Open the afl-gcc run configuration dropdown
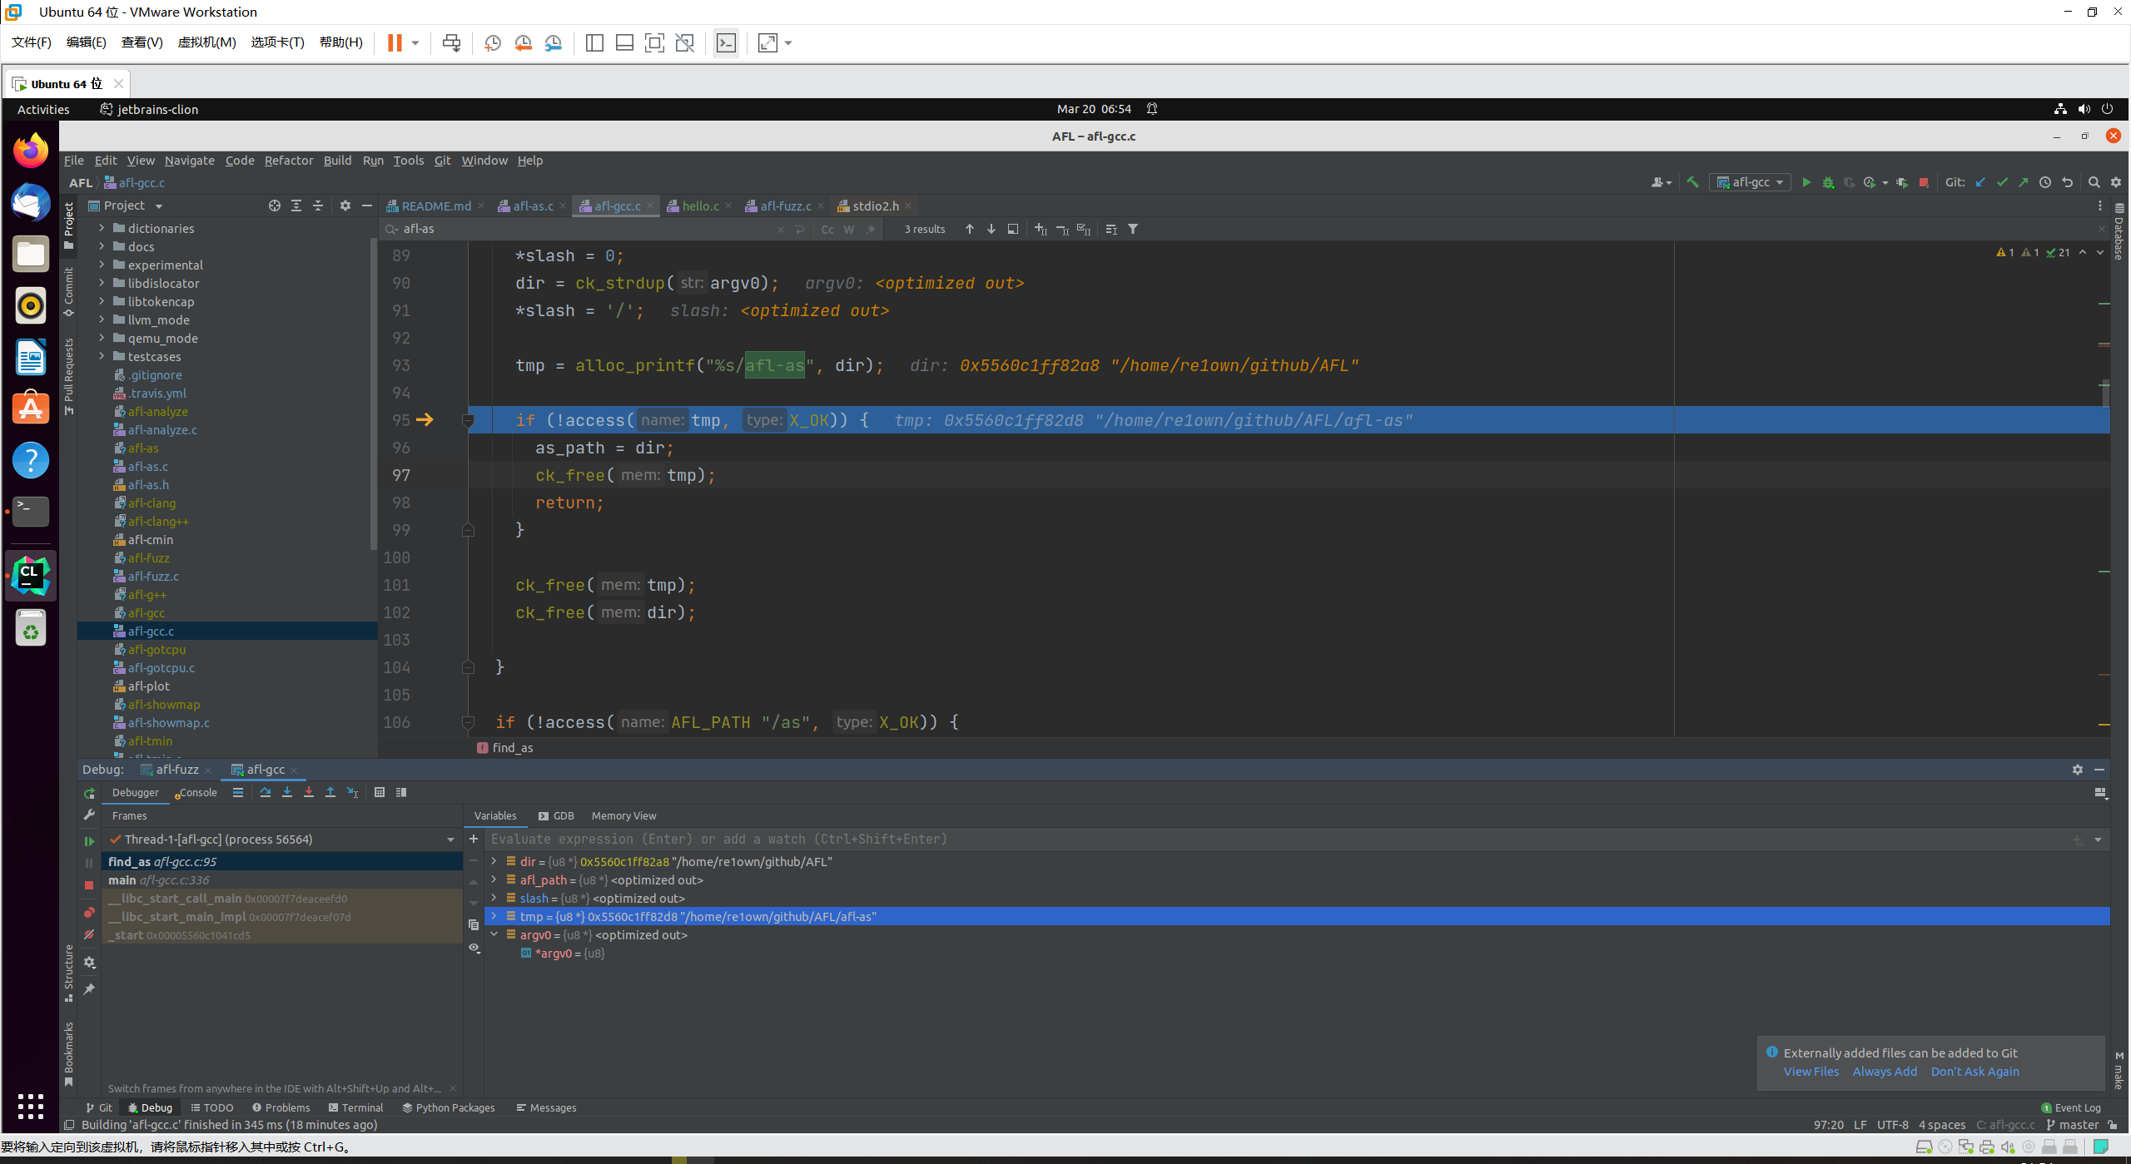This screenshot has width=2131, height=1164. coord(1751,182)
